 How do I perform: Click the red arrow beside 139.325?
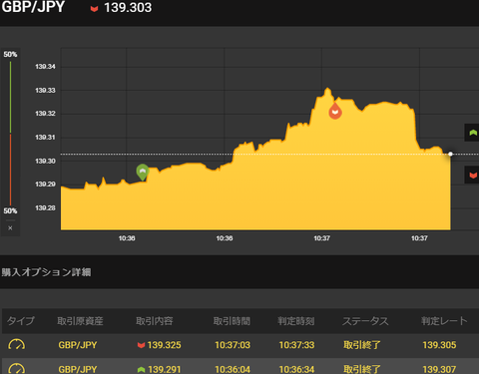[x=141, y=345]
